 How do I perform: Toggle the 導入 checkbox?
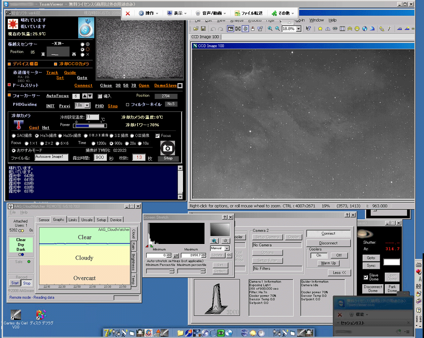[100, 96]
